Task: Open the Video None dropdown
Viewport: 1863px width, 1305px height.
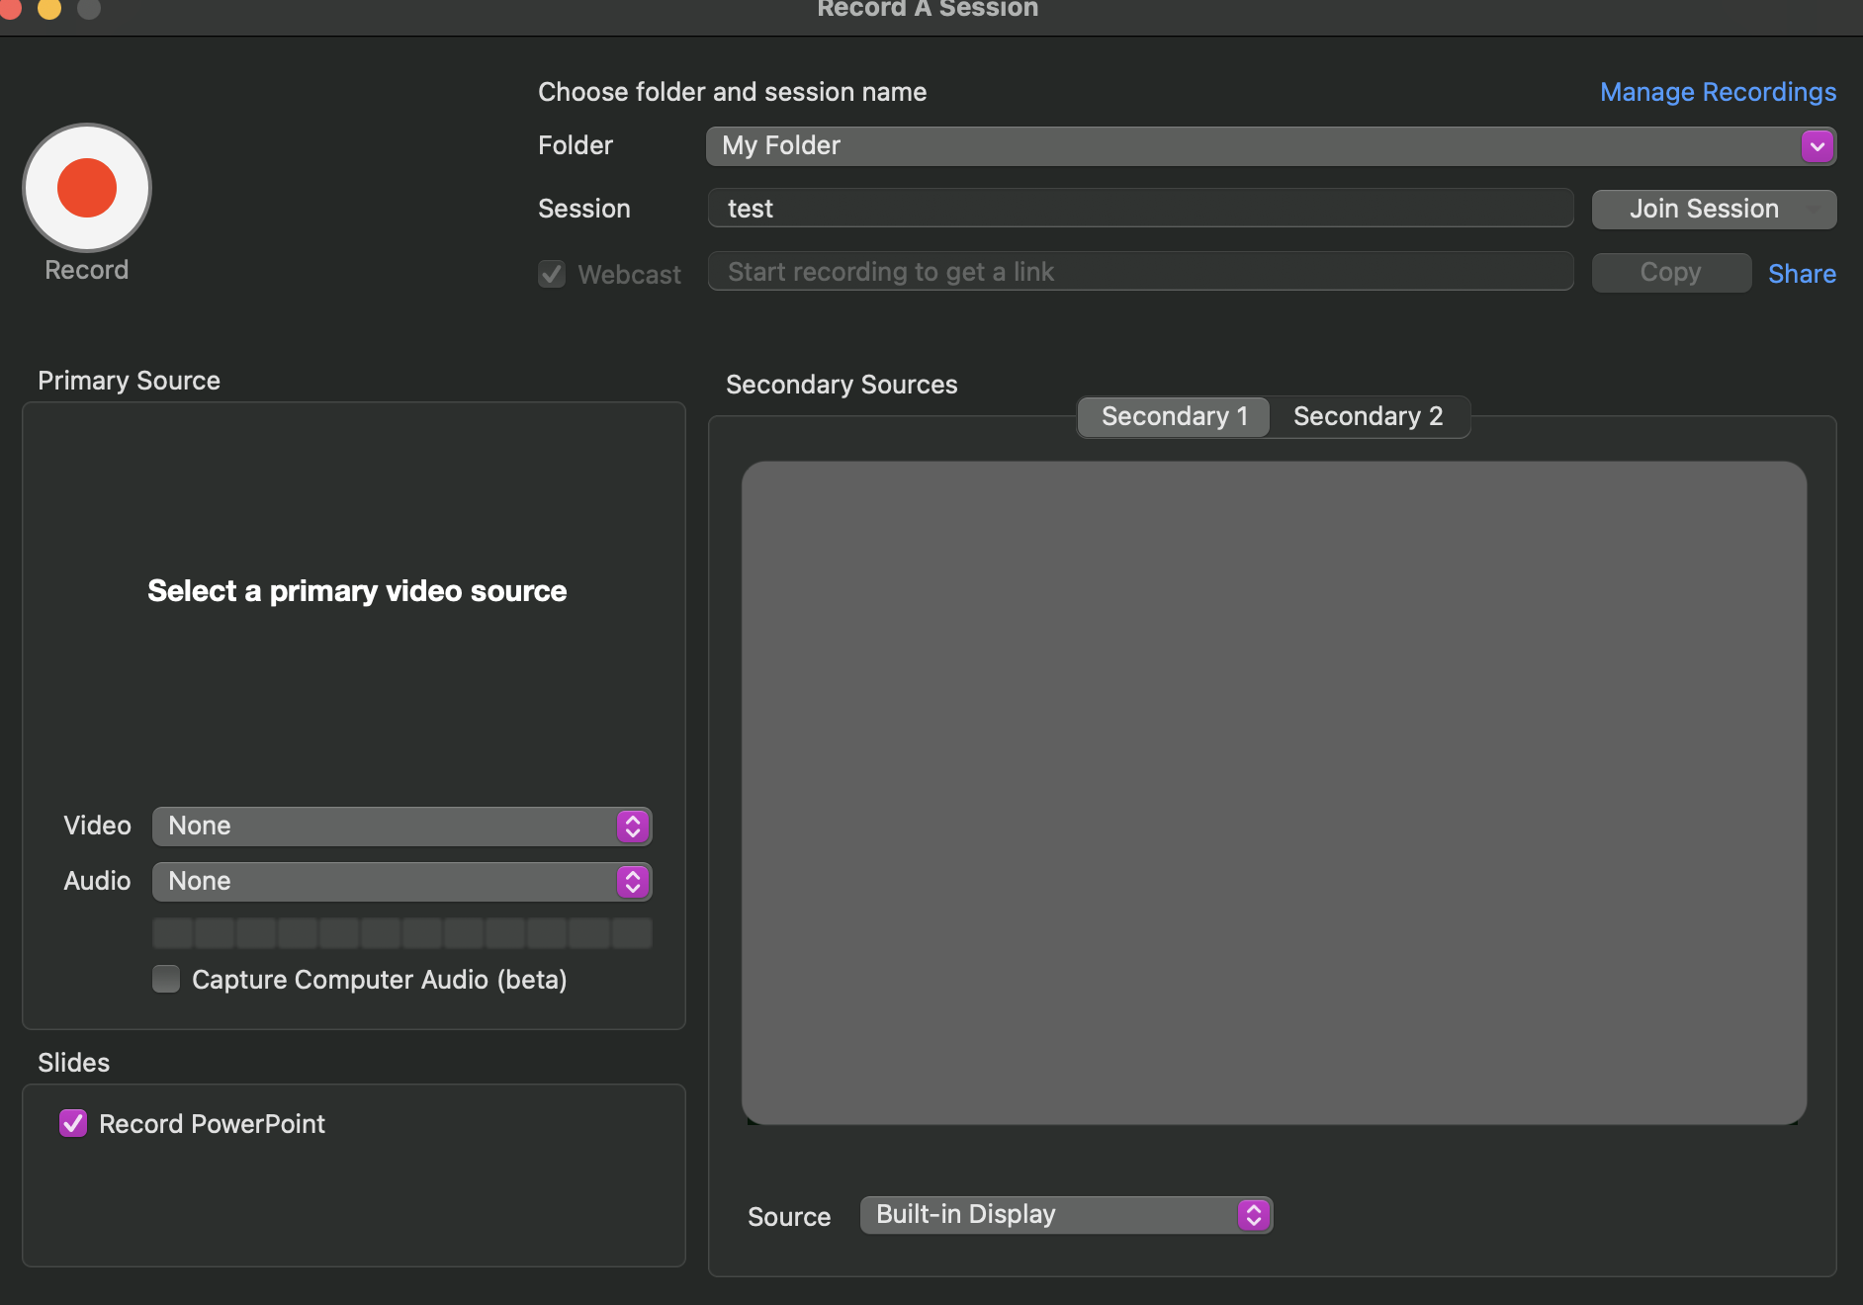Action: click(x=386, y=826)
